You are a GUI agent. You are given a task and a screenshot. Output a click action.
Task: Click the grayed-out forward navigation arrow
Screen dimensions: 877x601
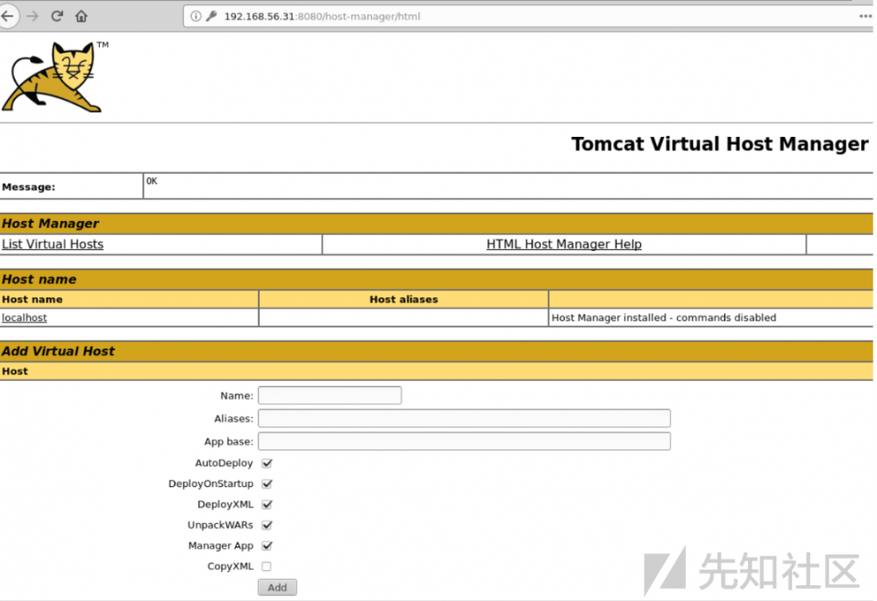tap(32, 16)
